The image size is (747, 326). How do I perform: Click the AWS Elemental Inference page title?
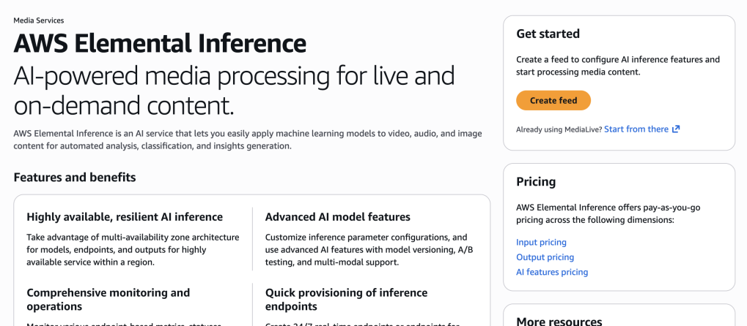click(160, 44)
